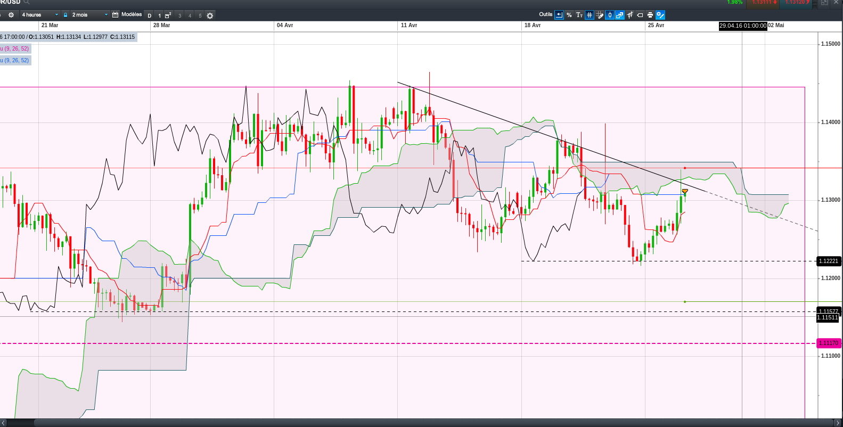Open the Modèles templates menu
This screenshot has width=843, height=427.
131,14
